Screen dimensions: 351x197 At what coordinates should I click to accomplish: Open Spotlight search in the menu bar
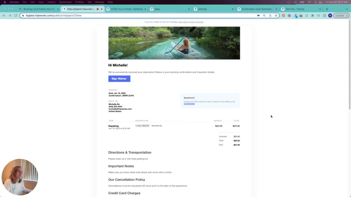[315, 2]
